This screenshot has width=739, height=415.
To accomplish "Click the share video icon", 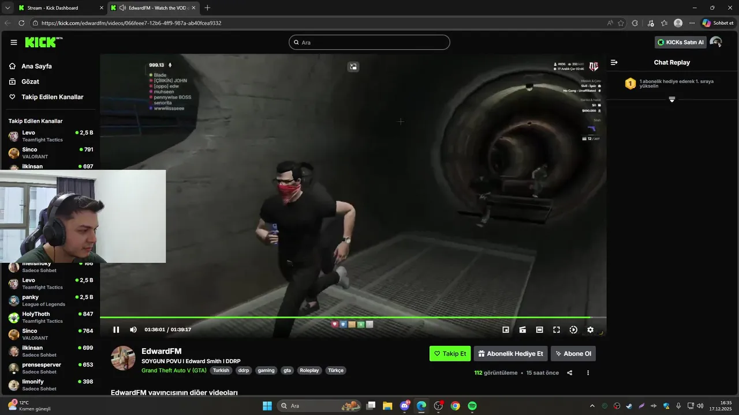I will (570, 373).
